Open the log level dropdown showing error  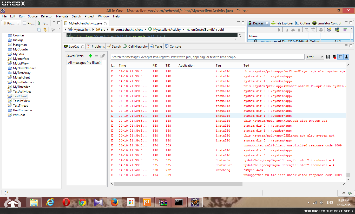(x=315, y=57)
